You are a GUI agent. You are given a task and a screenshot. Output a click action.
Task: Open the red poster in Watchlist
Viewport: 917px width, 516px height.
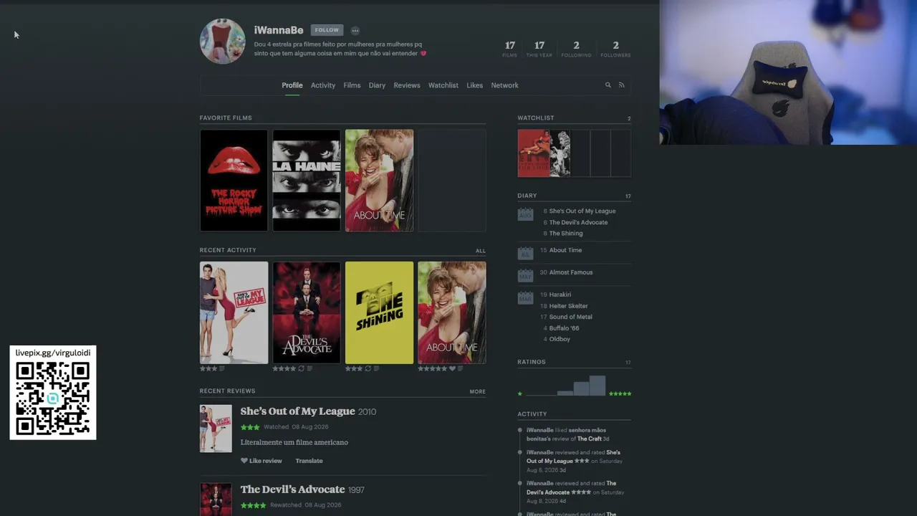click(x=534, y=153)
